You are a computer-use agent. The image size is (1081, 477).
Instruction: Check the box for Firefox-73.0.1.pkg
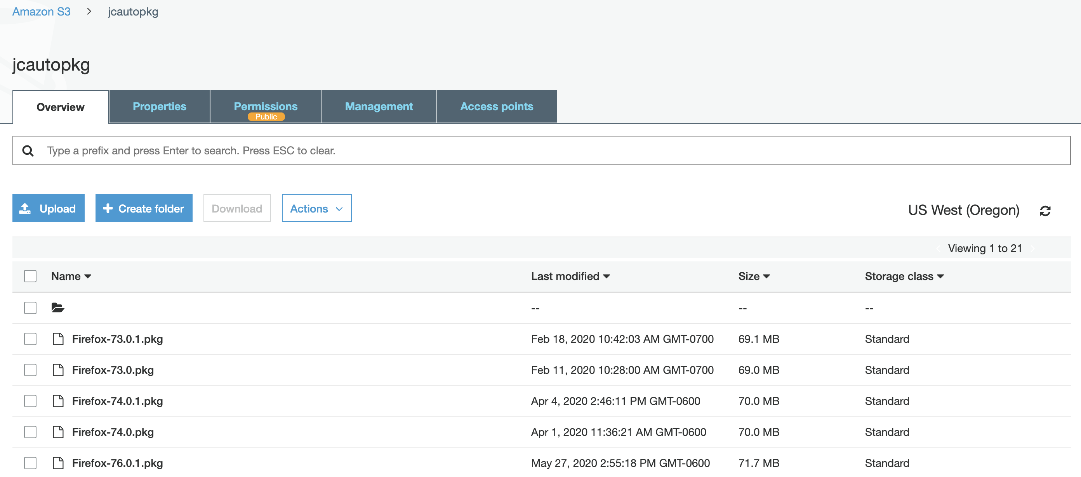click(30, 339)
